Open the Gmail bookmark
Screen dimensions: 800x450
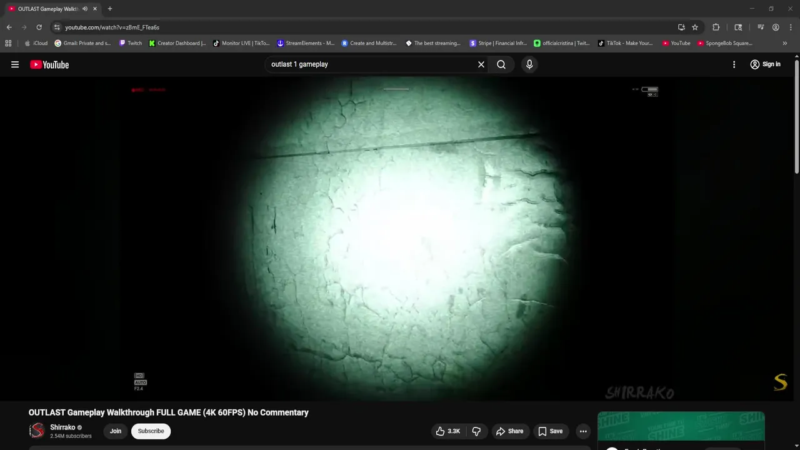point(82,43)
